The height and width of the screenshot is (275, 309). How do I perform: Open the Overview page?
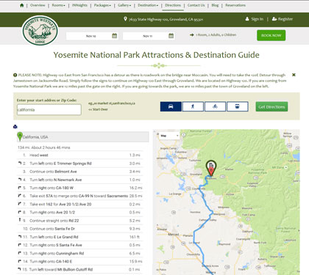[x=38, y=5]
